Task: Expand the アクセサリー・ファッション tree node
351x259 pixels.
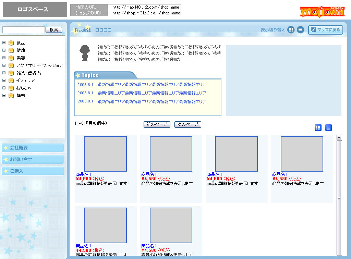Action: click(4, 65)
